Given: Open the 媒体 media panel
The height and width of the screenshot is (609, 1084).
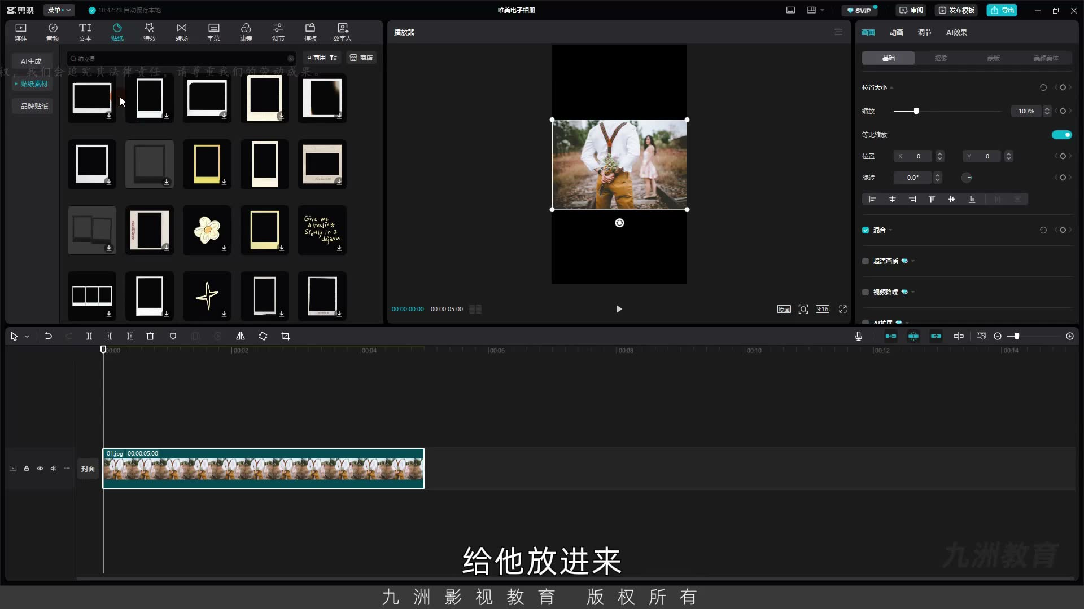Looking at the screenshot, I should [21, 32].
